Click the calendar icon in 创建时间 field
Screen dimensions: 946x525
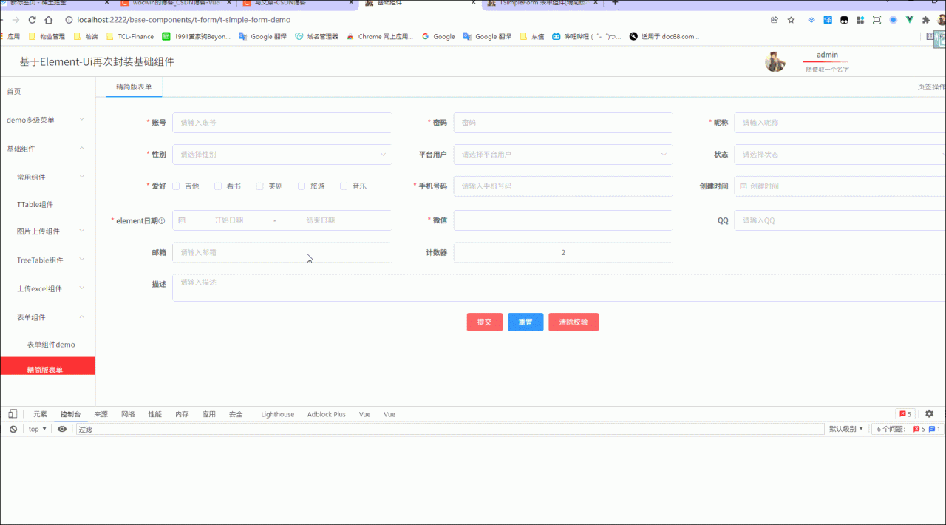click(x=743, y=186)
